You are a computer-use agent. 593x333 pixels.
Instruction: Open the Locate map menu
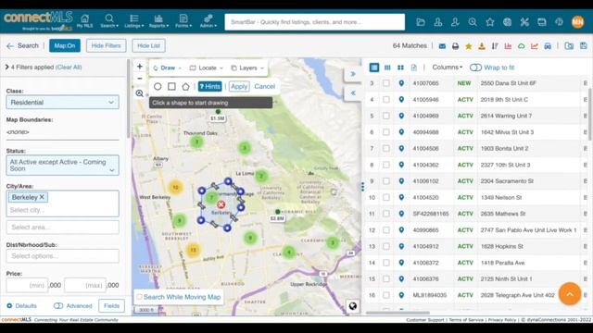(x=207, y=68)
